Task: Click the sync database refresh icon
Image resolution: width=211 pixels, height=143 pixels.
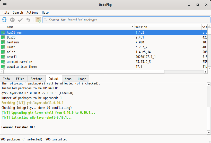Action: tap(4, 20)
